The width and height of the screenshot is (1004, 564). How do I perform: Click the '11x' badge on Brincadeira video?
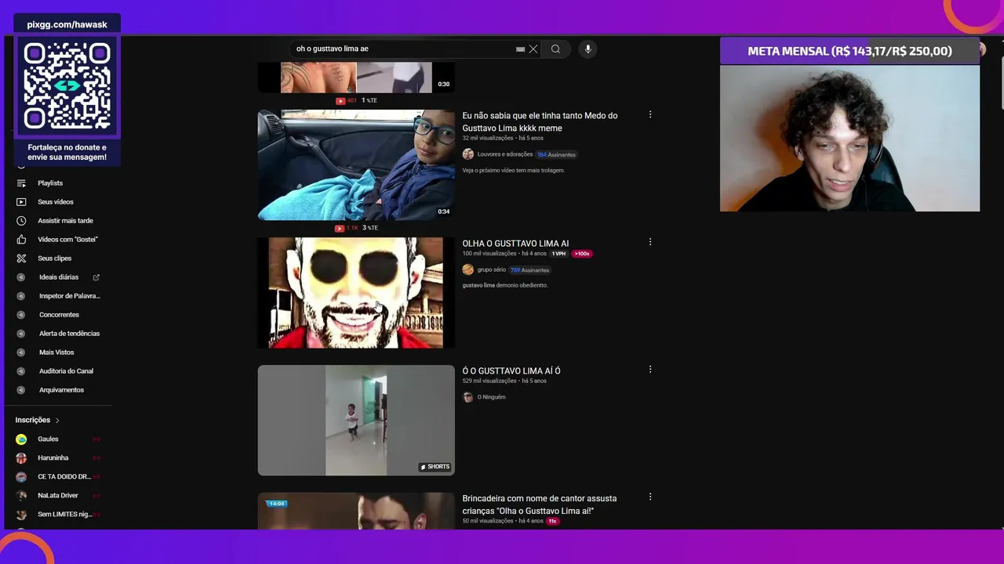pos(552,521)
